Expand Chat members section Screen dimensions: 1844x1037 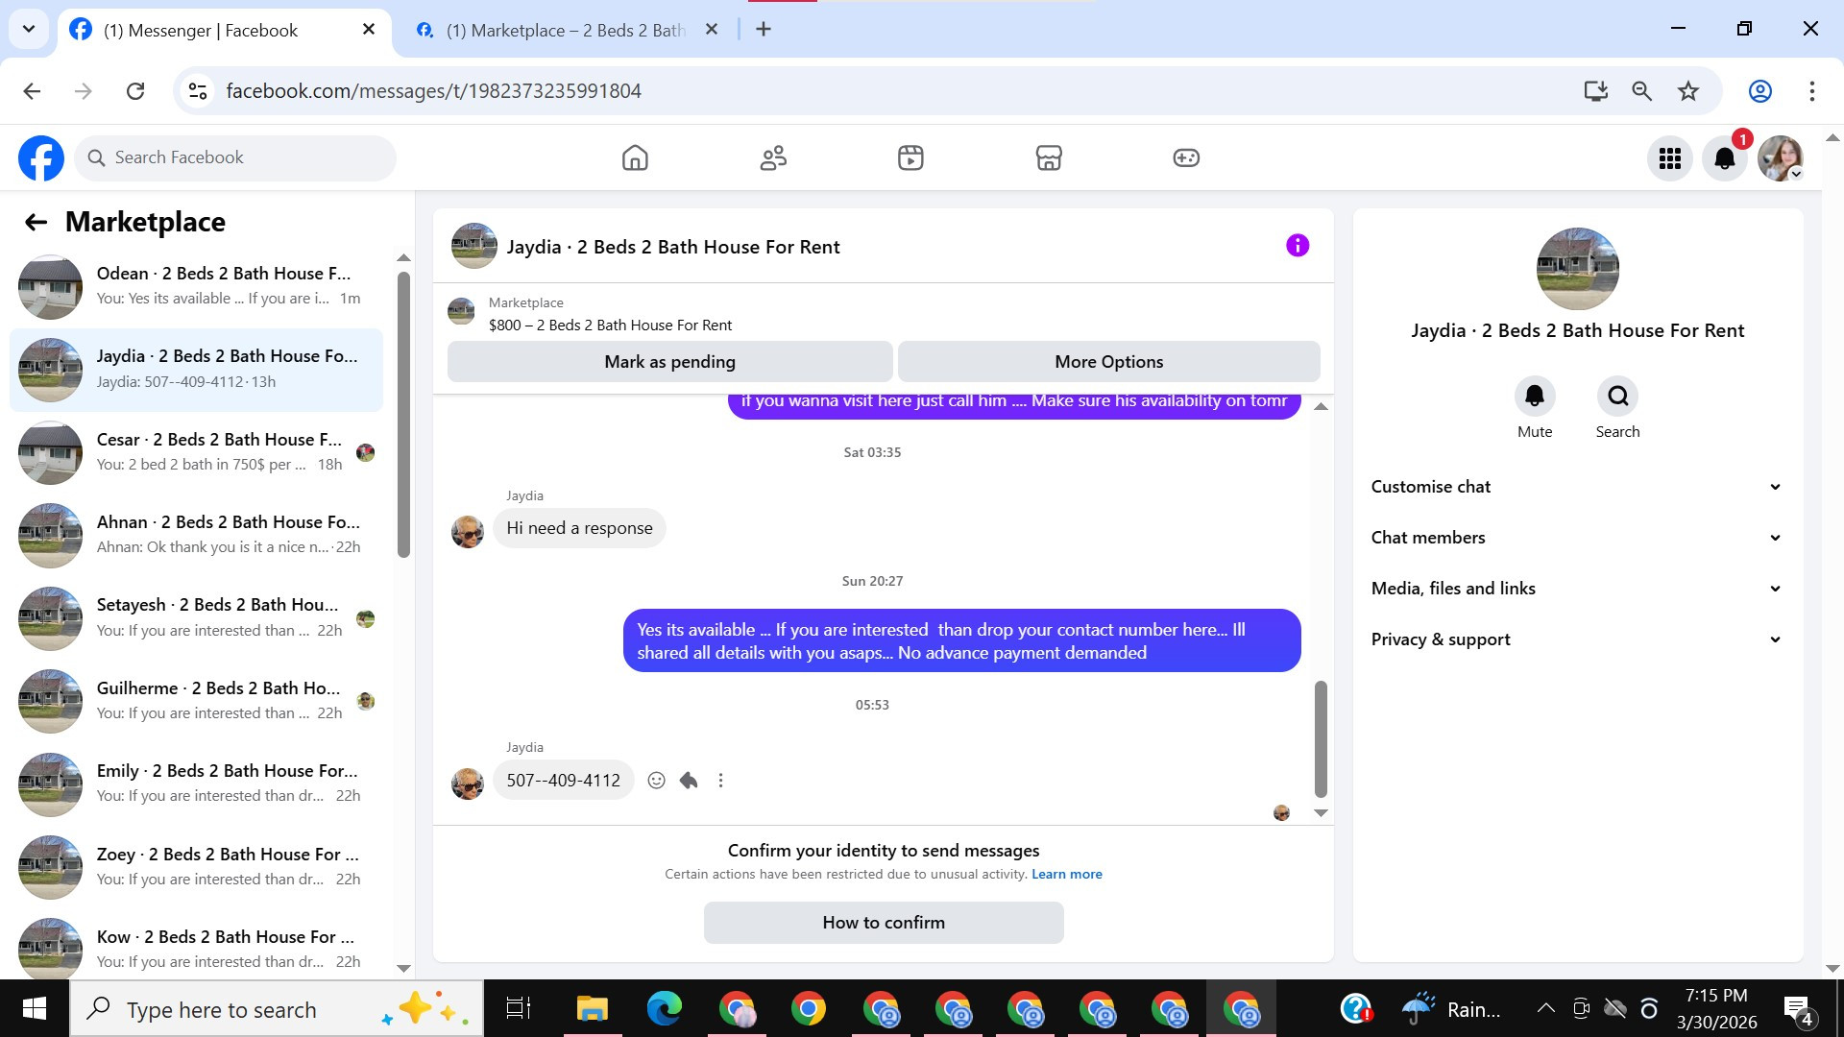pyautogui.click(x=1577, y=538)
